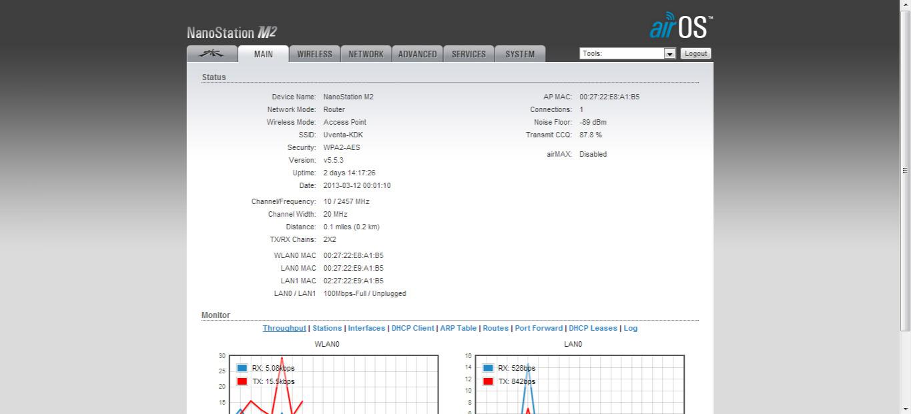
Task: Click the NanoStation M2 logo
Action: pos(232,33)
